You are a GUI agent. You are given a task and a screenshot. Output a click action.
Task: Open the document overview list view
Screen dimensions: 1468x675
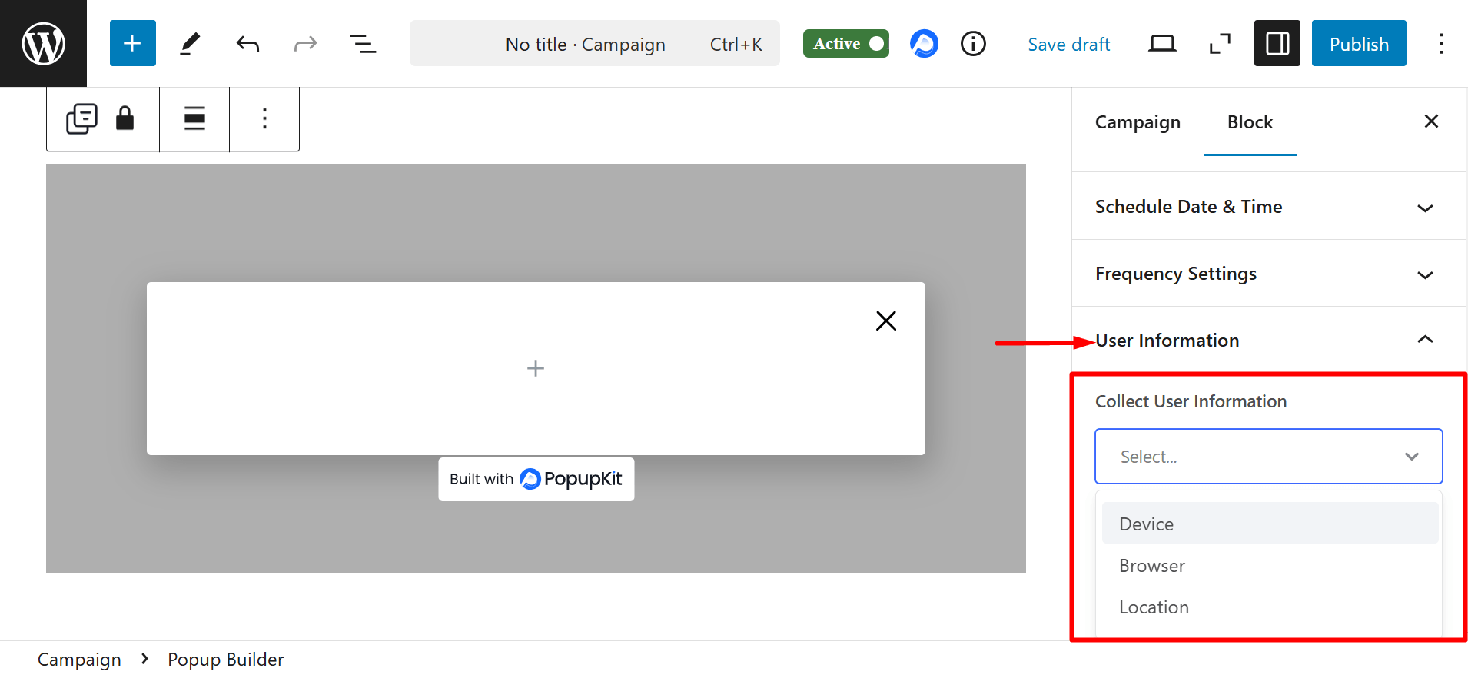pyautogui.click(x=363, y=44)
